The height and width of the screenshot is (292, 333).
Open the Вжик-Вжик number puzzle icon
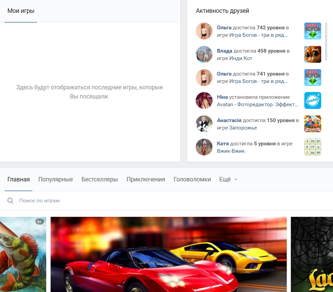pyautogui.click(x=312, y=147)
